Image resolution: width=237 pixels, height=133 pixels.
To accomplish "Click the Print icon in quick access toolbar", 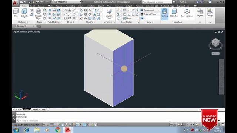I will click(37, 2).
